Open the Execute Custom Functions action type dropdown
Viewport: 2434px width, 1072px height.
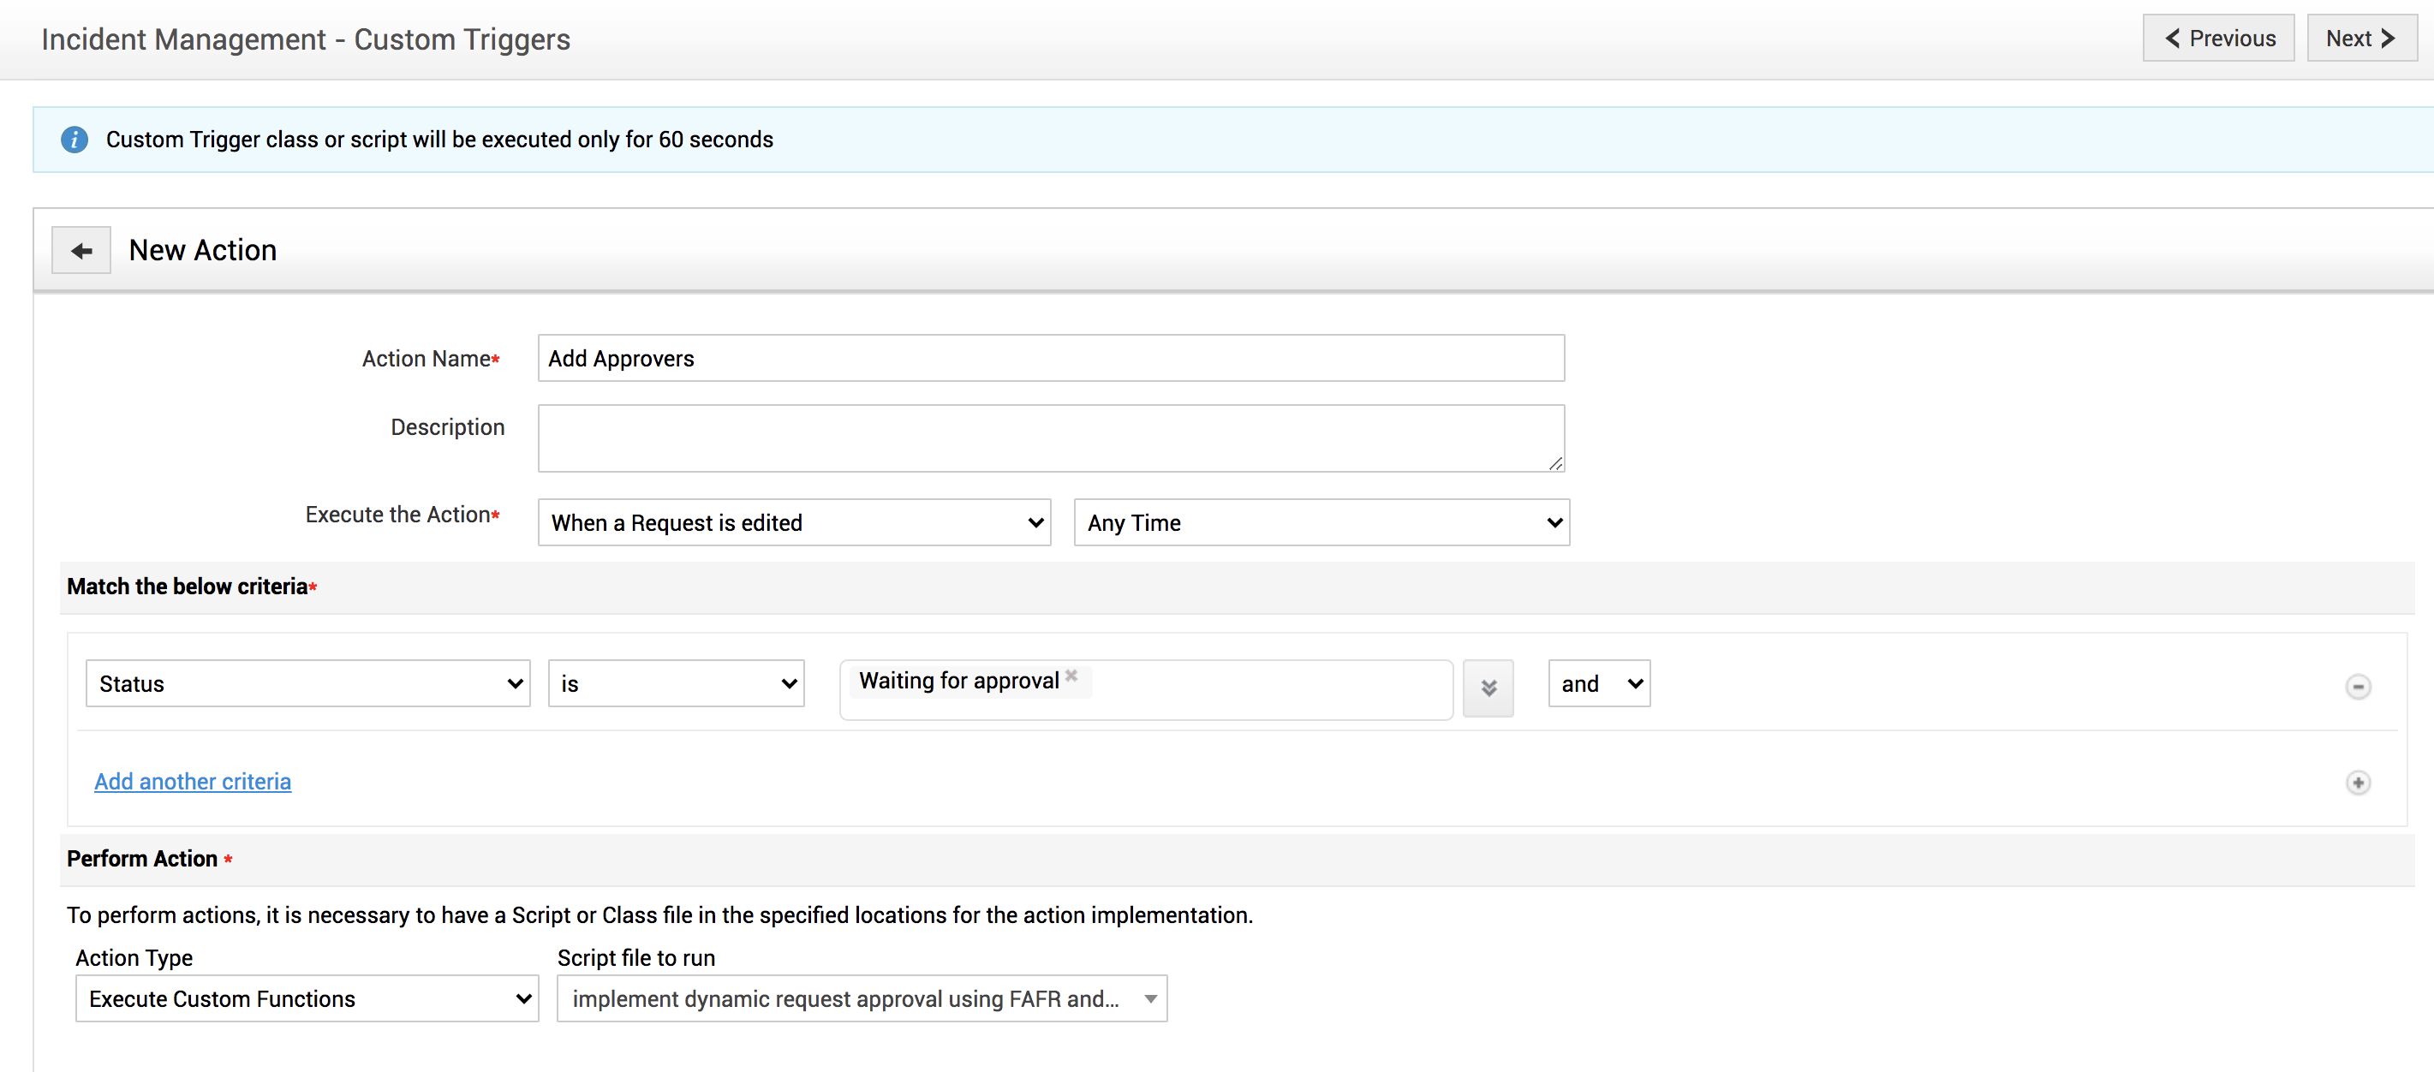[x=307, y=998]
